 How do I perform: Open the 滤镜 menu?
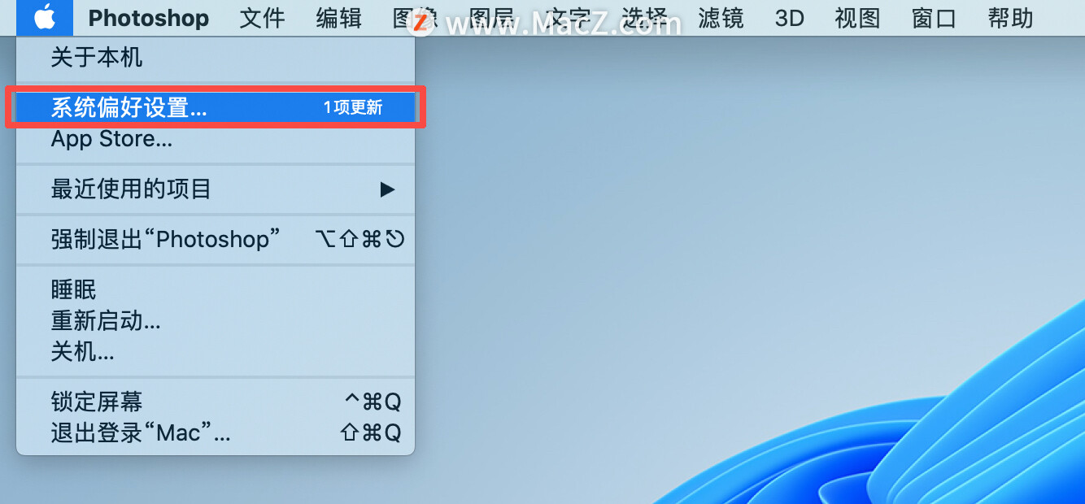[x=721, y=18]
